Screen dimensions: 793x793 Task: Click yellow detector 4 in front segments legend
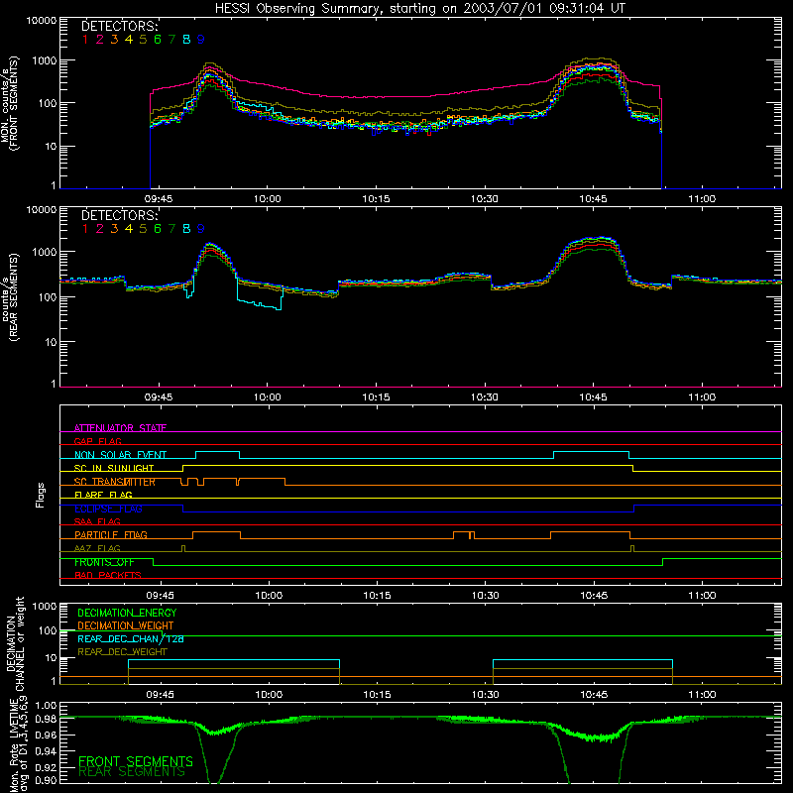tap(129, 40)
